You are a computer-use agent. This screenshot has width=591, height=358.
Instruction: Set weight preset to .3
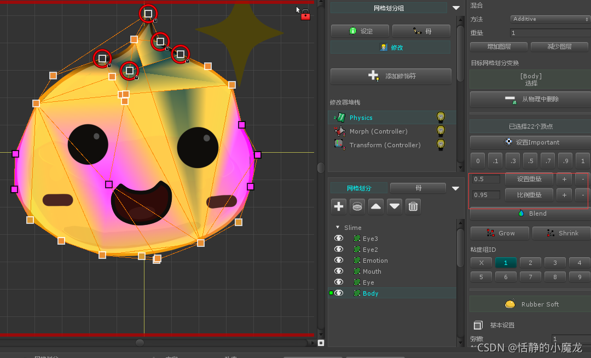click(513, 161)
